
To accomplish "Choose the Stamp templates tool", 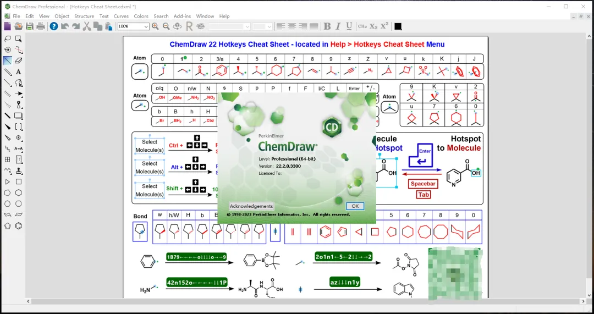I will click(18, 170).
